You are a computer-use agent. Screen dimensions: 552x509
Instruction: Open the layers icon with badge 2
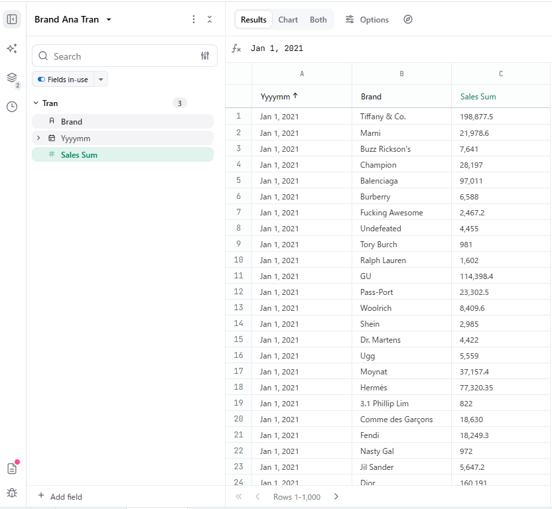click(12, 78)
